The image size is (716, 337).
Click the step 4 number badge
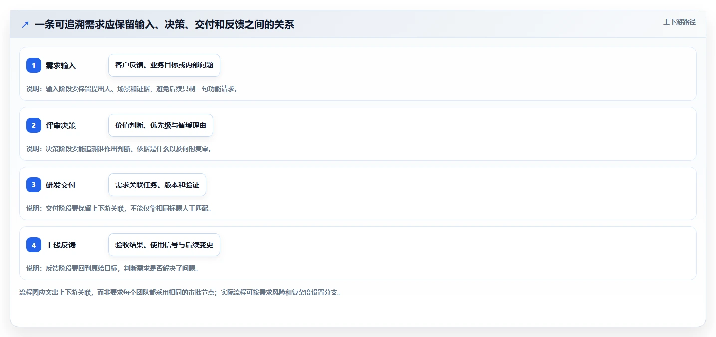click(x=34, y=245)
